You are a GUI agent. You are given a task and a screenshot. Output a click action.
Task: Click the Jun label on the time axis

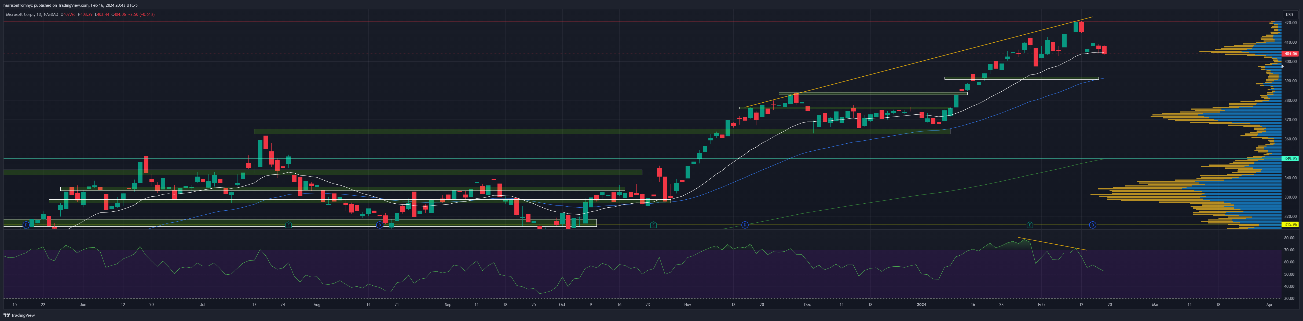[83, 305]
